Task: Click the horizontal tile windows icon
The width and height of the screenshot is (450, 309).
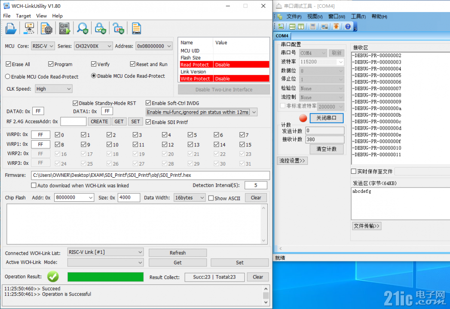Action: coord(292,27)
